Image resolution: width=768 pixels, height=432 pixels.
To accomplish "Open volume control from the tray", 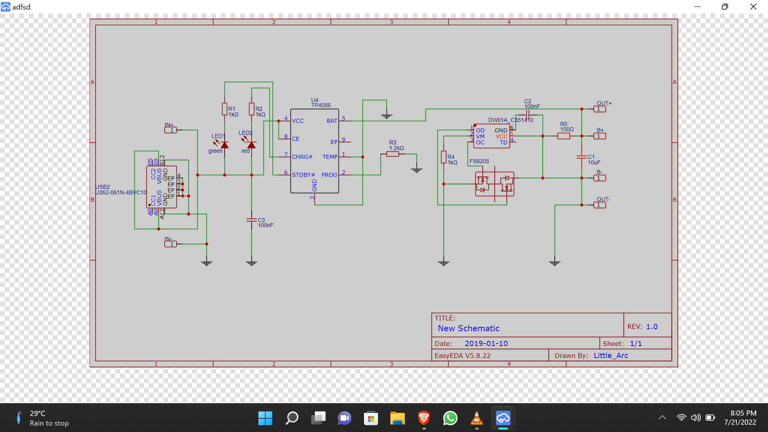I will point(696,417).
